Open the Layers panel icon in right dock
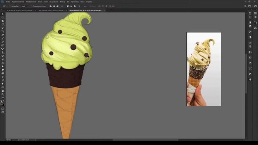The image size is (258, 145). point(250,79)
